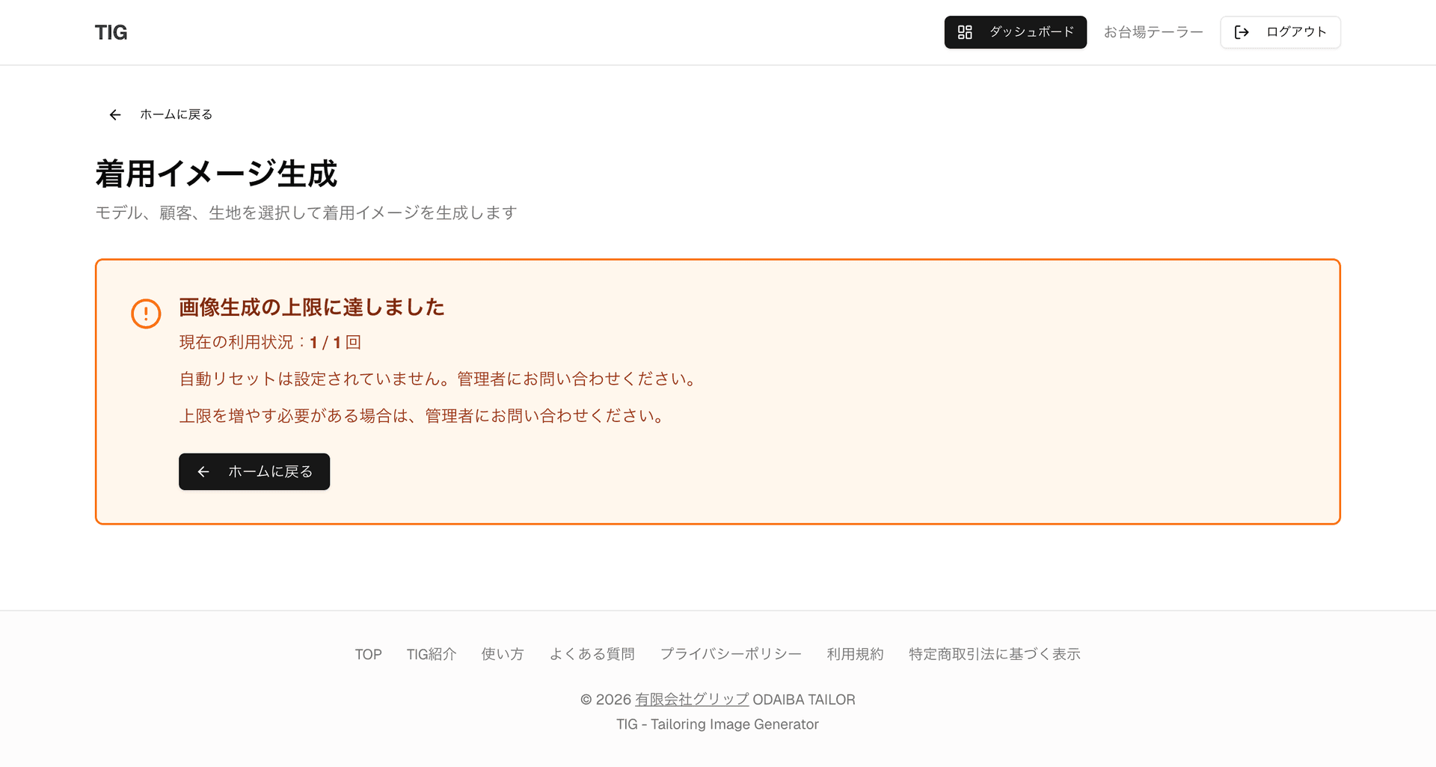View the プライバシーポリシー
Screen dimensions: 1436x767
click(731, 653)
